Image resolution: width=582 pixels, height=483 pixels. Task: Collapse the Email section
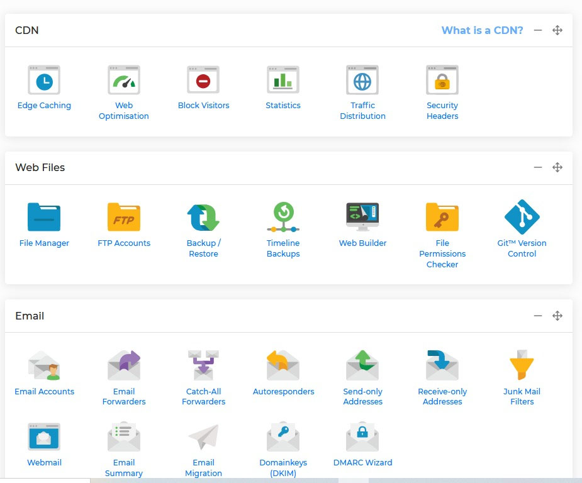click(538, 316)
